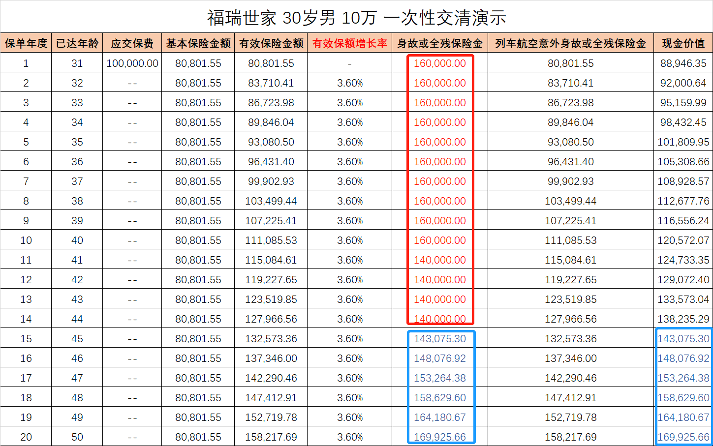Select the 3.60% growth rate at age 32

click(350, 83)
